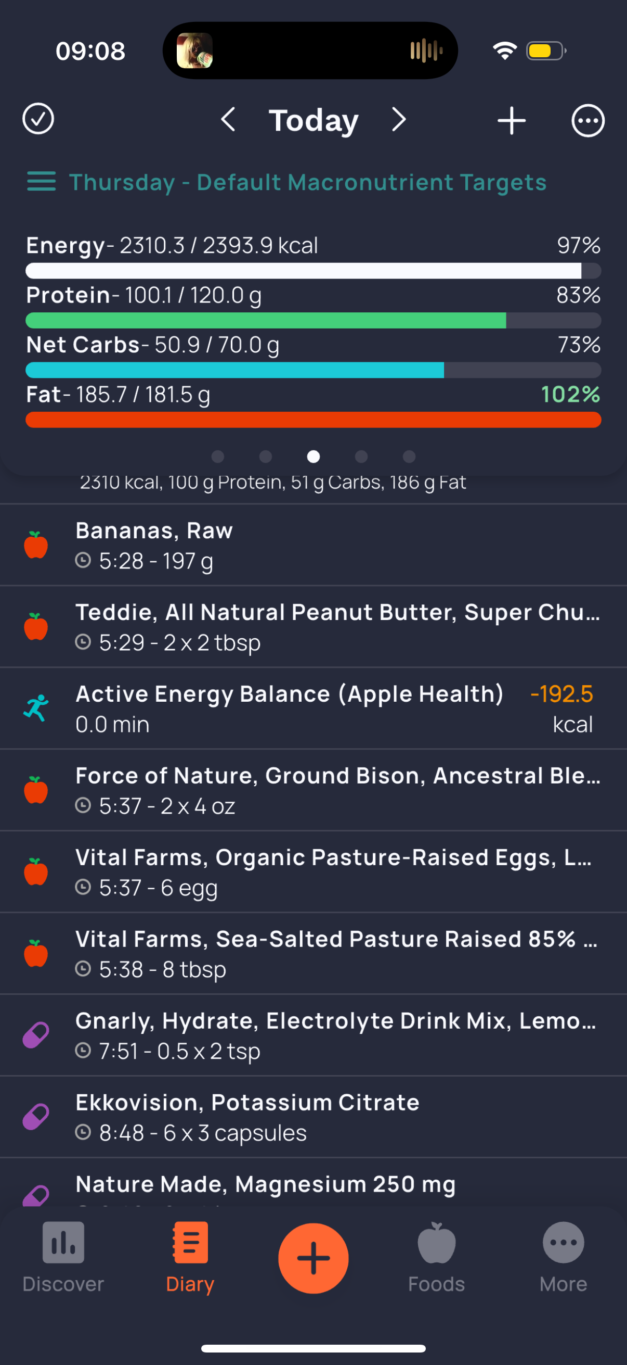
Task: Tap the pill icon beside Ekkovision Potassium Citrate
Action: pos(36,1117)
